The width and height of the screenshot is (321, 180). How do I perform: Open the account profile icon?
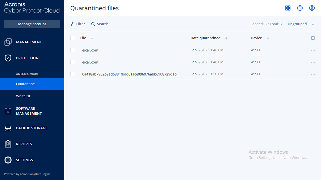point(312,8)
